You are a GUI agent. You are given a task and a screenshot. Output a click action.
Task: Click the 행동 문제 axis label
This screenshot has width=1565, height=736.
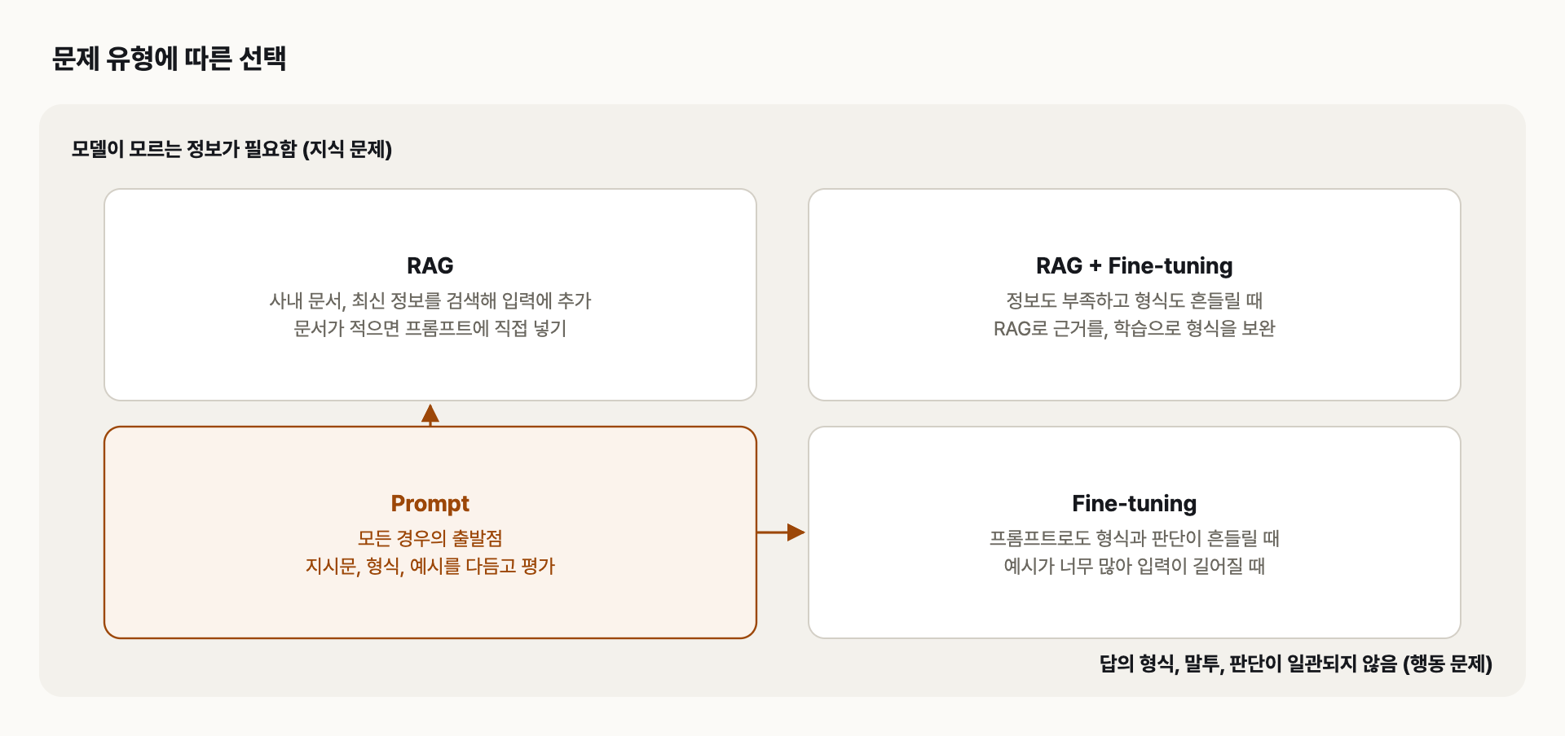pos(1296,664)
